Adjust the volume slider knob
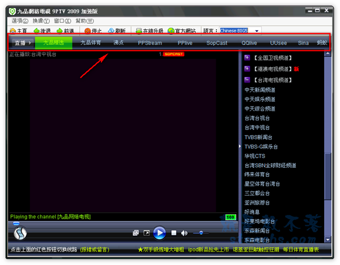The height and width of the screenshot is (265, 340). pyautogui.click(x=201, y=233)
